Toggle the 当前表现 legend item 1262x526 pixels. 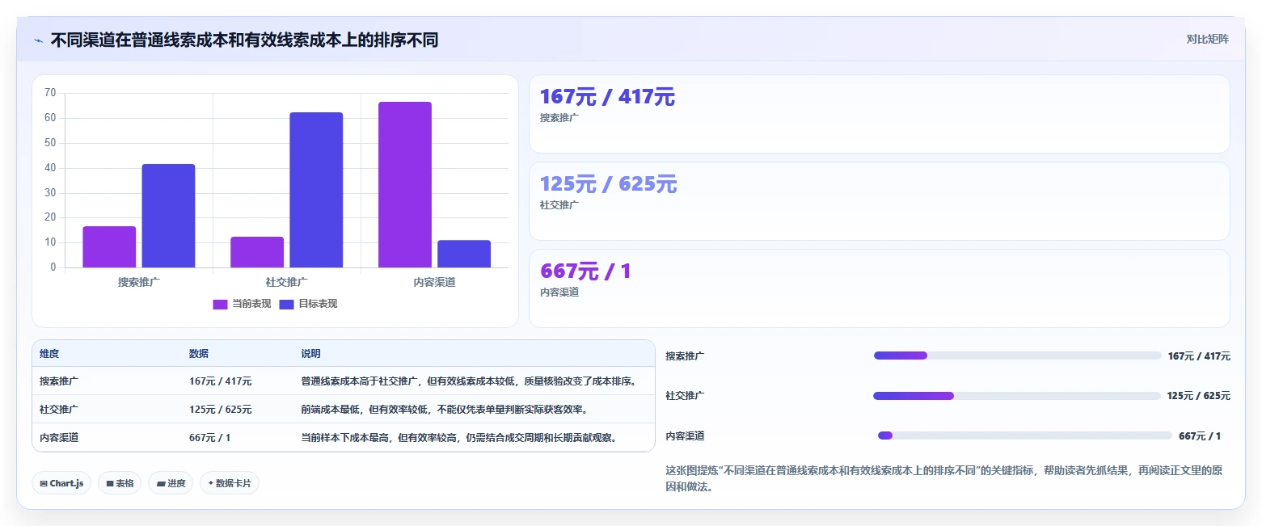point(242,304)
